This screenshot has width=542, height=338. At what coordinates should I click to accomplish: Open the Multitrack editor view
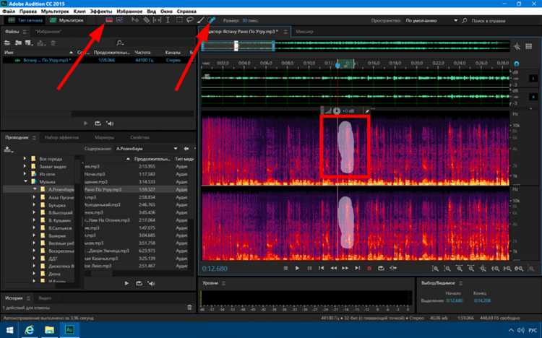point(66,20)
